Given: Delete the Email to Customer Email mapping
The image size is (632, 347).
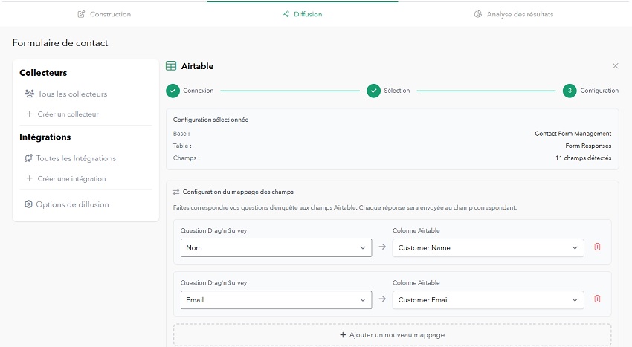Looking at the screenshot, I should click(x=597, y=299).
